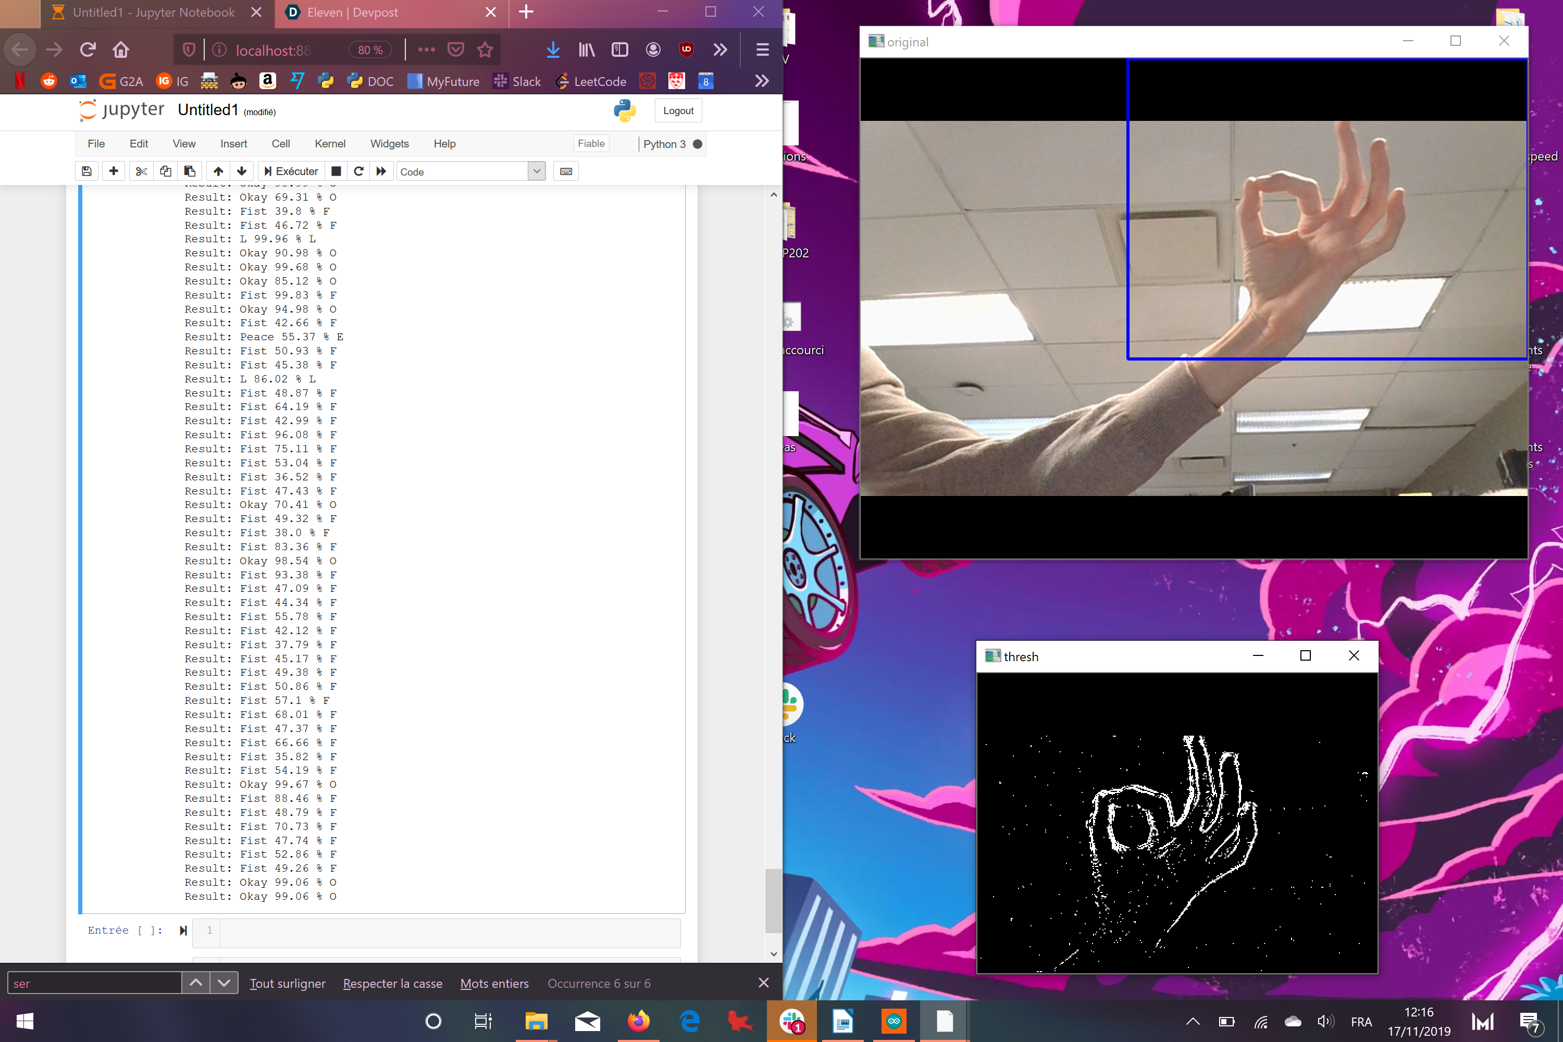The height and width of the screenshot is (1042, 1563).
Task: Paste cells below with clipboard icon
Action: pyautogui.click(x=190, y=171)
